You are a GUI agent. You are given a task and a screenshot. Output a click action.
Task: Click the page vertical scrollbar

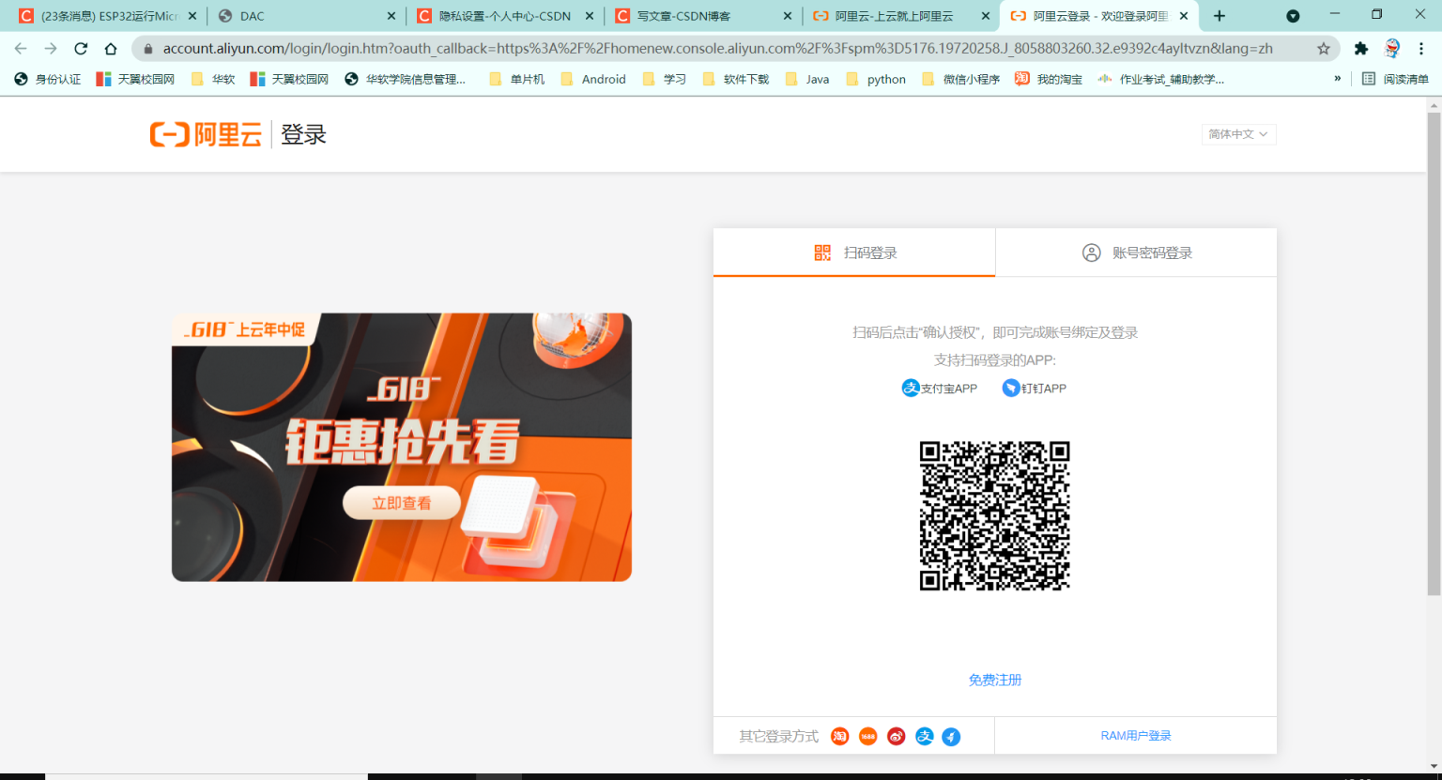click(1434, 354)
